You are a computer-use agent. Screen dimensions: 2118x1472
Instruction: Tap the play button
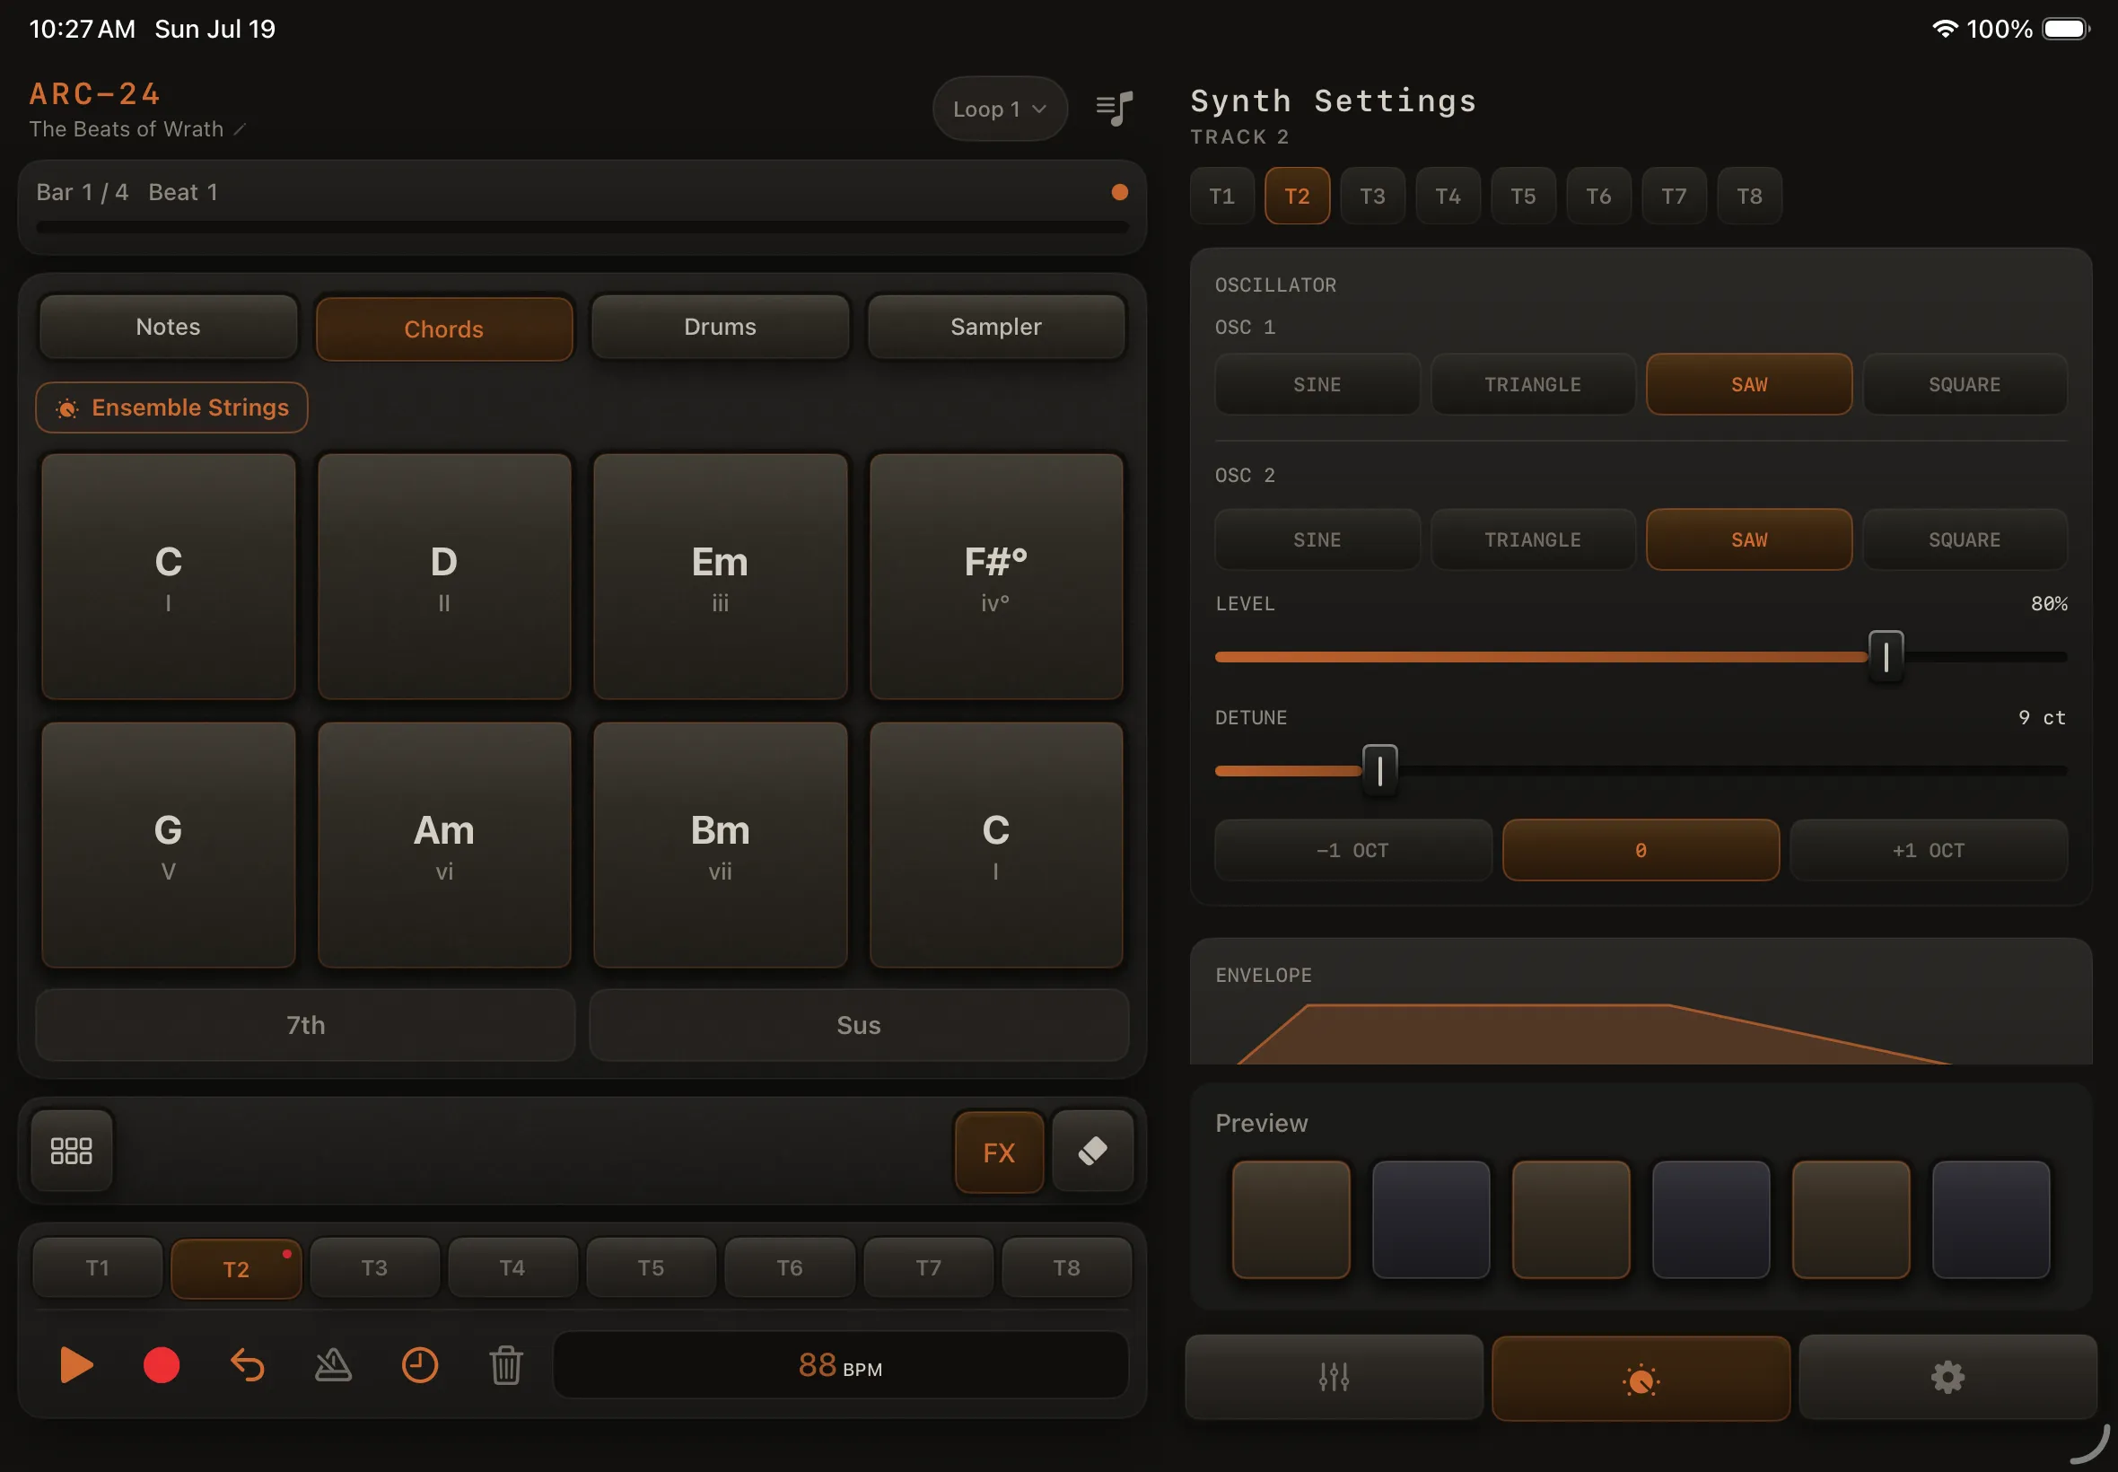click(x=75, y=1365)
